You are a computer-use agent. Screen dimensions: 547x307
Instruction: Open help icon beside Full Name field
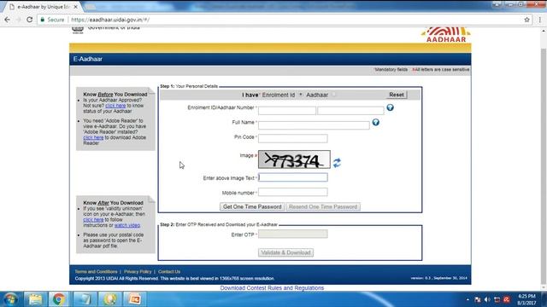(376, 122)
